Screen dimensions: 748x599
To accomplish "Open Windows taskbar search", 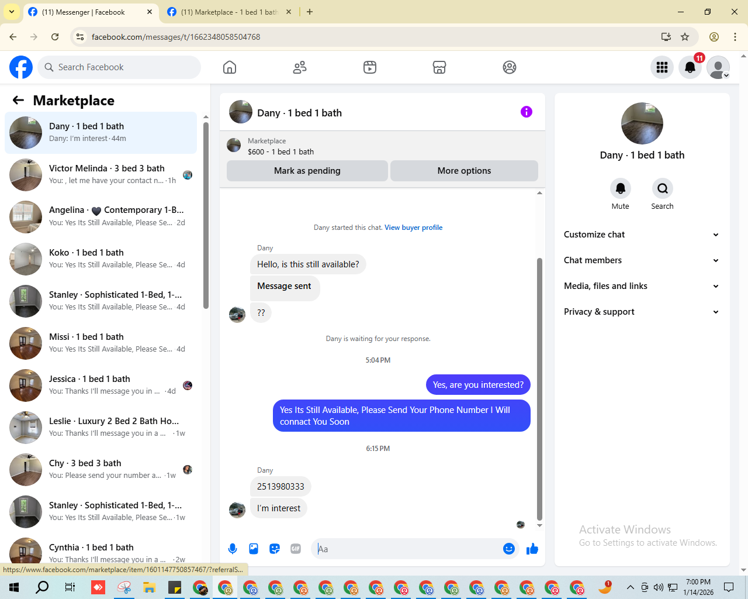I will pyautogui.click(x=42, y=587).
